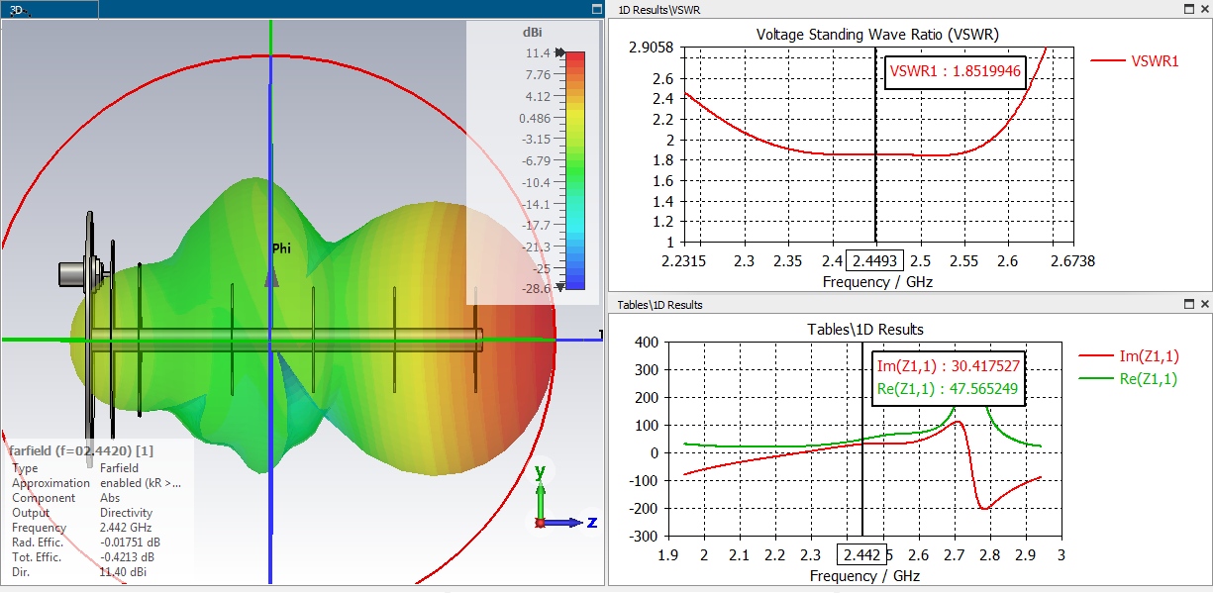Click the Dir. 11.40 dBi info row

click(79, 572)
